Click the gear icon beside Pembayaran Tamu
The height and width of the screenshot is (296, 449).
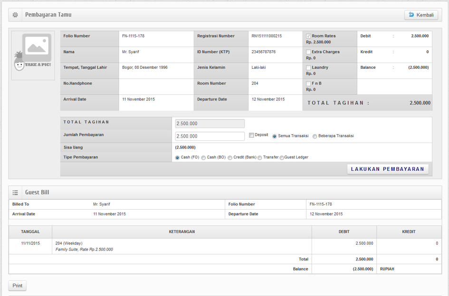click(15, 15)
